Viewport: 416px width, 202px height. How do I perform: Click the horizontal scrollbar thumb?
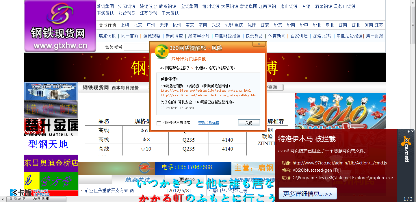tap(36, 199)
